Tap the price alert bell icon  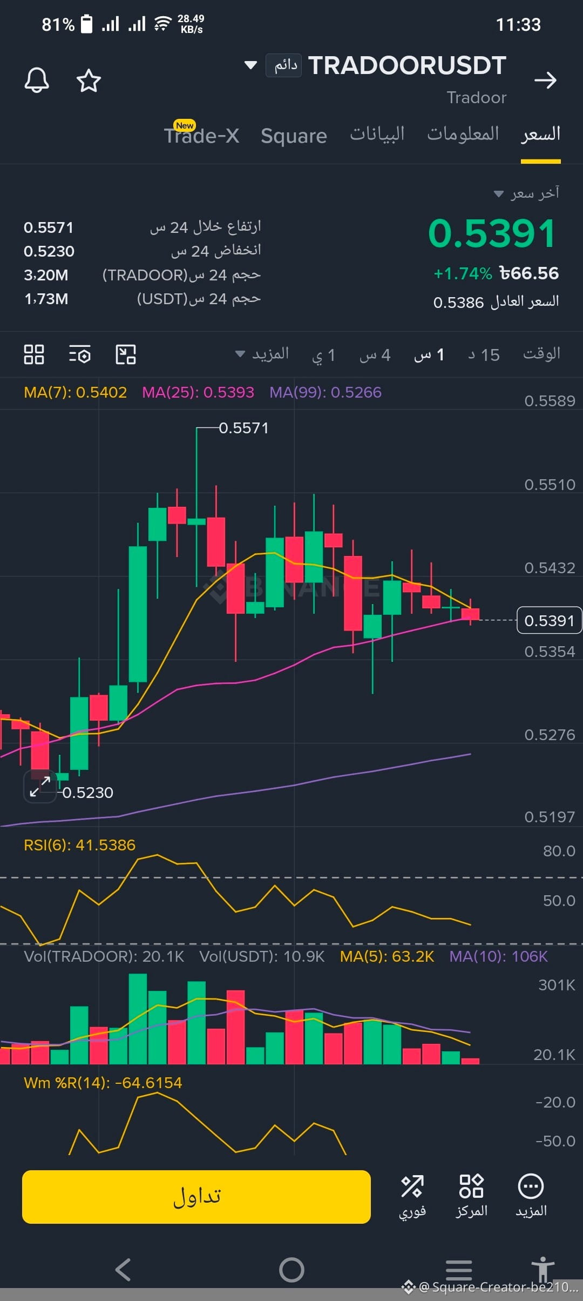click(37, 81)
